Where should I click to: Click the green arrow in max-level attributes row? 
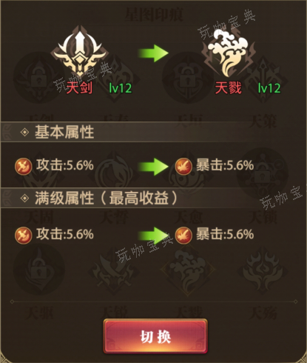[x=153, y=236]
